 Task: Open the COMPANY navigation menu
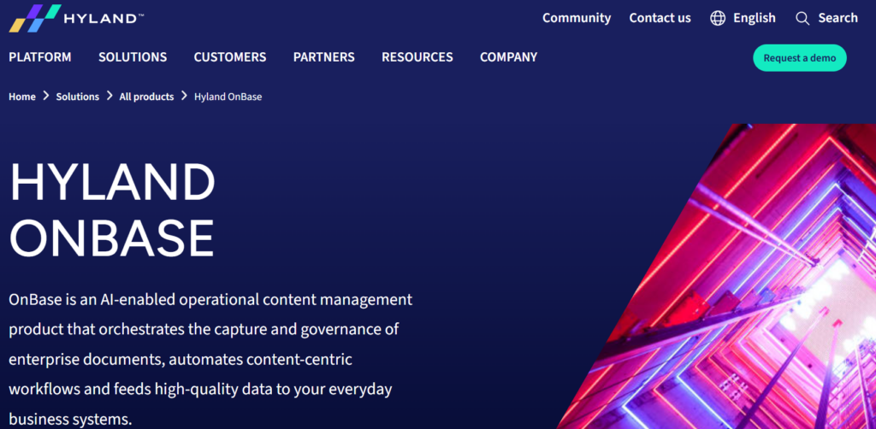point(508,57)
